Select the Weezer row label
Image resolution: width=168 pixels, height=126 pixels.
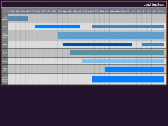pos(5,61)
